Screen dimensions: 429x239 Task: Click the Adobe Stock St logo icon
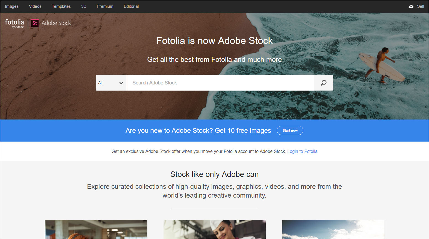coord(35,23)
